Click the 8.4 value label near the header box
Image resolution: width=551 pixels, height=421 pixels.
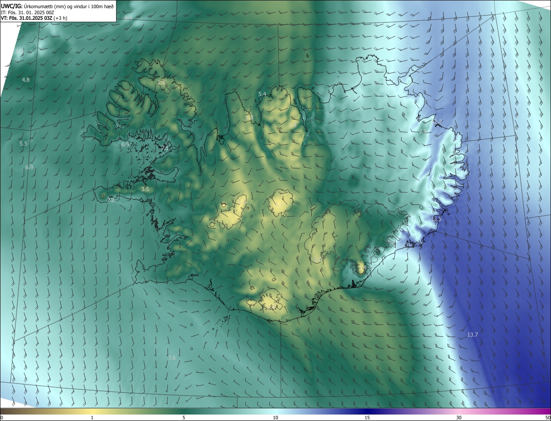(128, 18)
